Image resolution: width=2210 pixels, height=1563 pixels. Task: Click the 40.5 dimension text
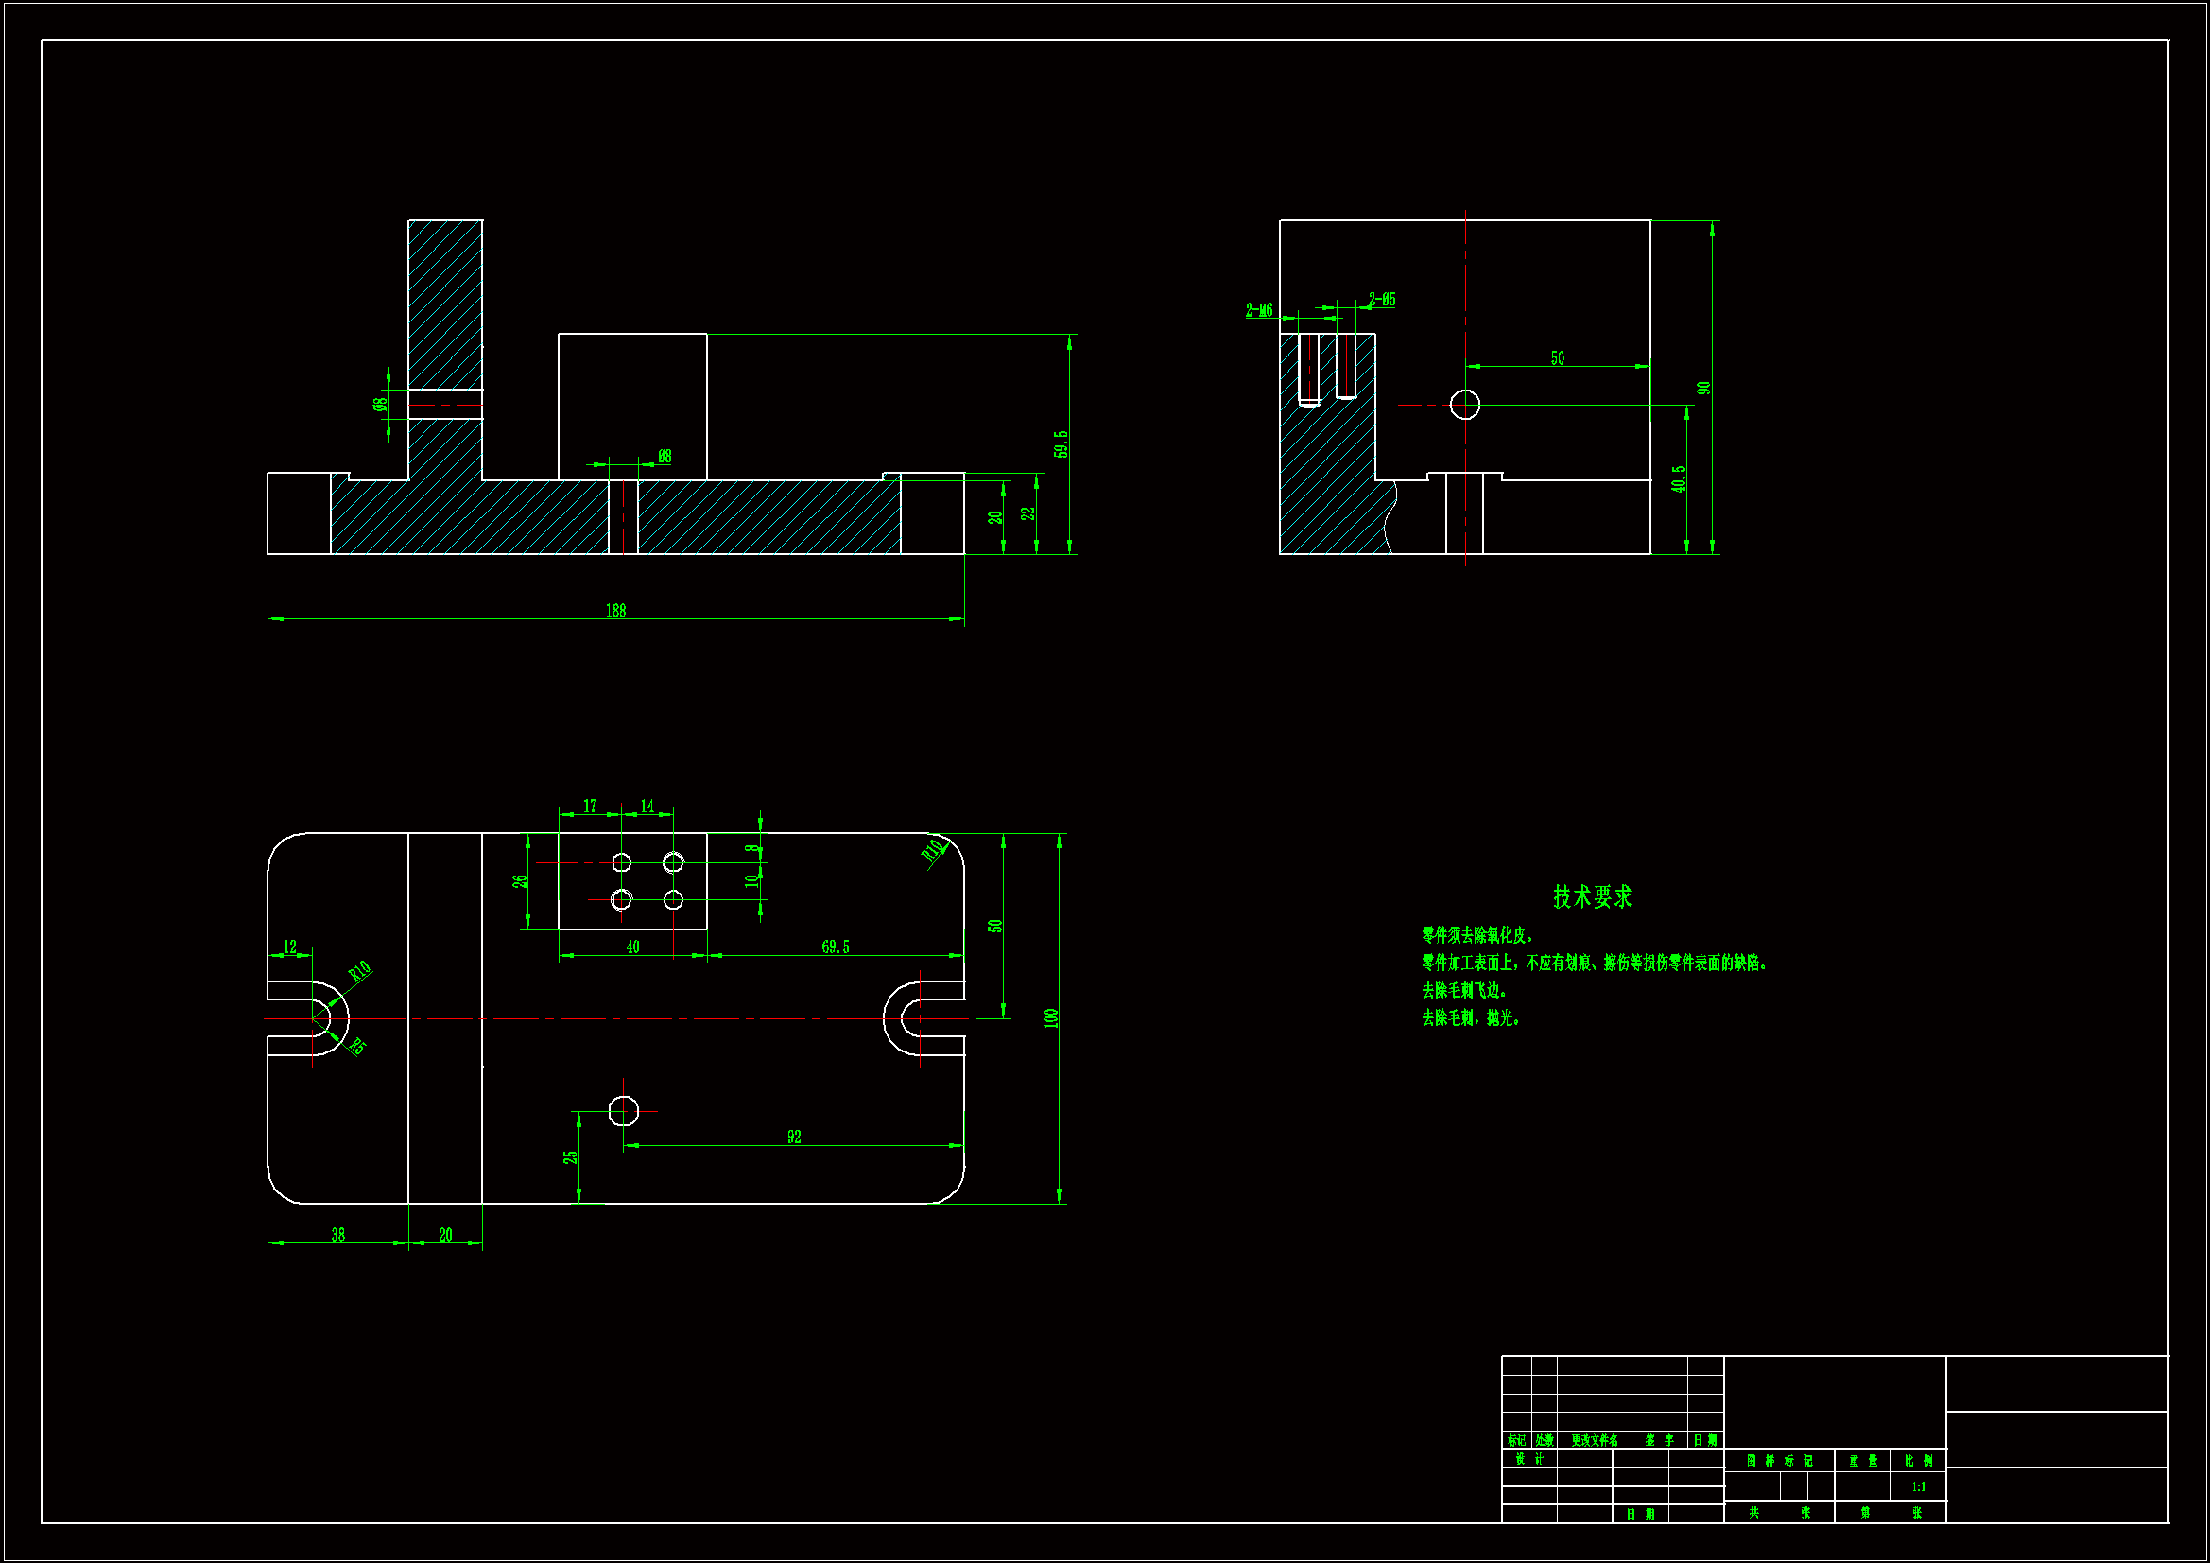point(1679,479)
